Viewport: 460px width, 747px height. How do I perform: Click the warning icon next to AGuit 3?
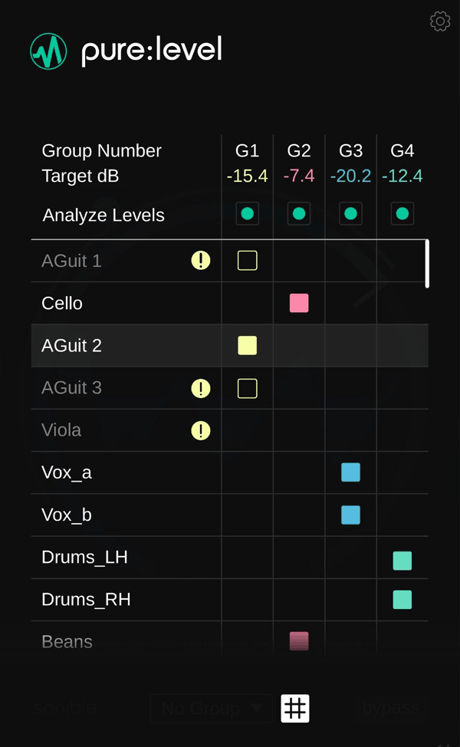(x=200, y=388)
